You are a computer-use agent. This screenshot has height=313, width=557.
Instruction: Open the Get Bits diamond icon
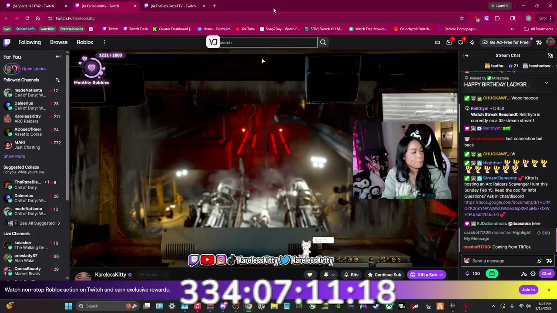[x=472, y=42]
